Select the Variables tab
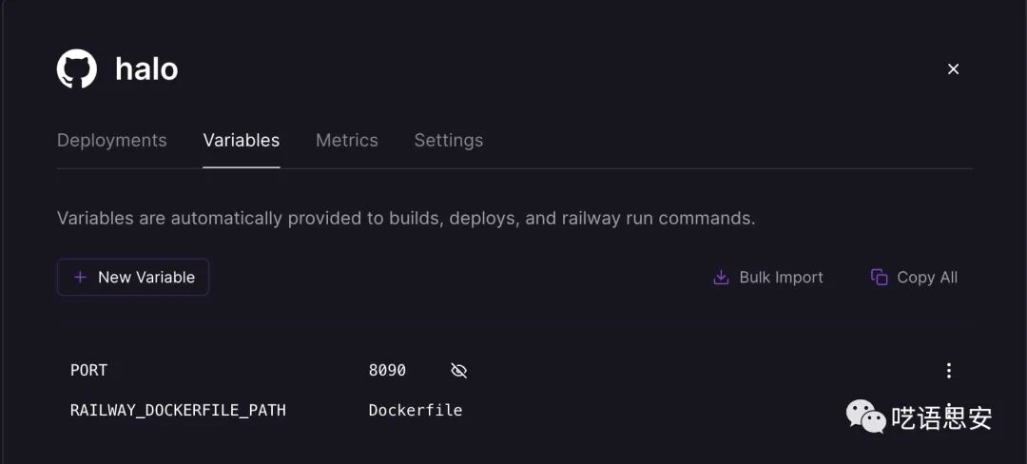The height and width of the screenshot is (464, 1027). [241, 141]
